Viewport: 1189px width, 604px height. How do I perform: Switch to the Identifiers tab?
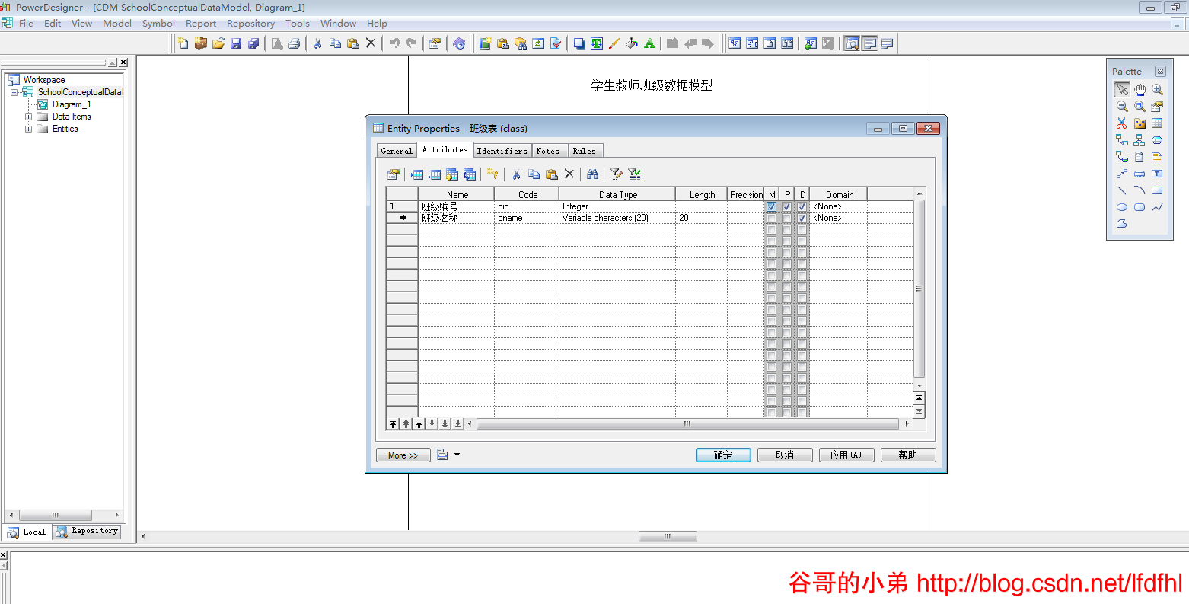502,151
